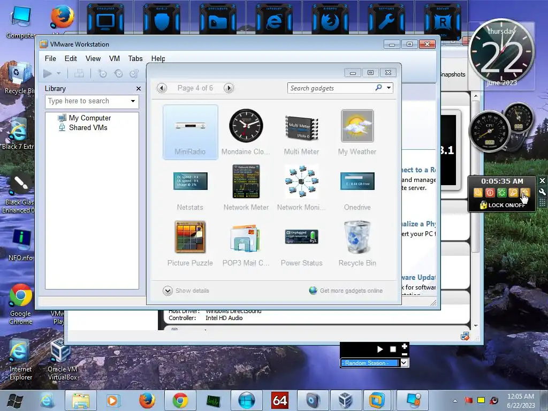Select the Multi Meter gadget icon

pos(301,127)
